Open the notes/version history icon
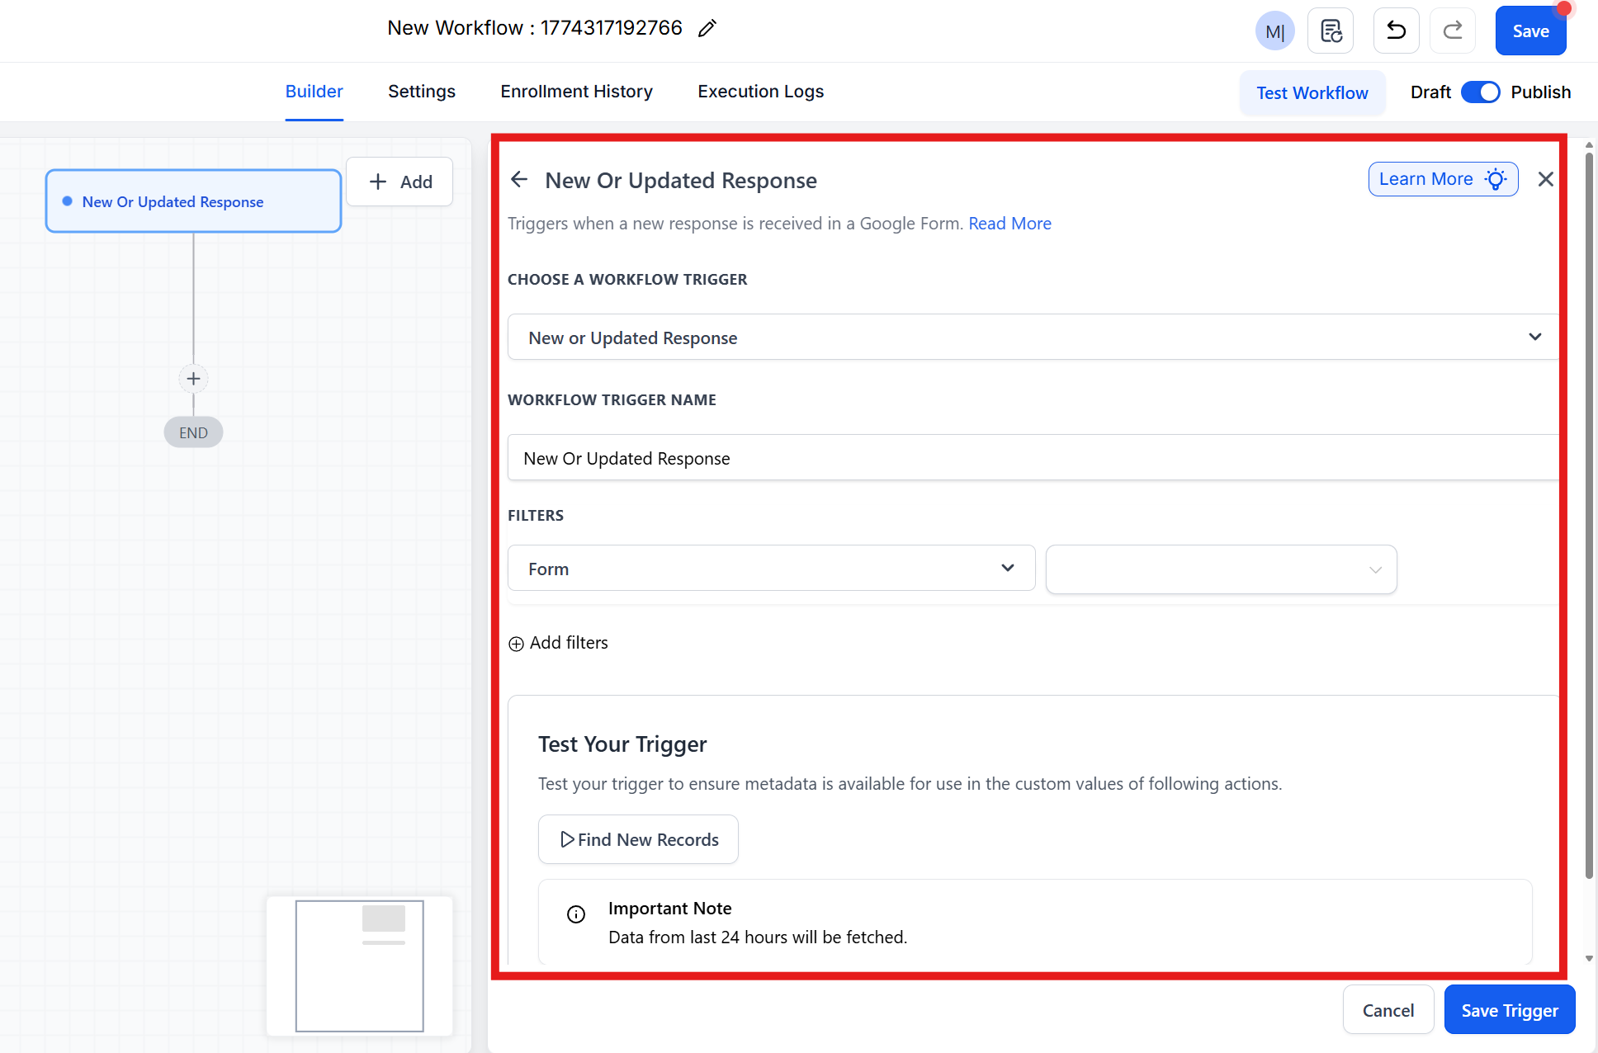 tap(1331, 31)
